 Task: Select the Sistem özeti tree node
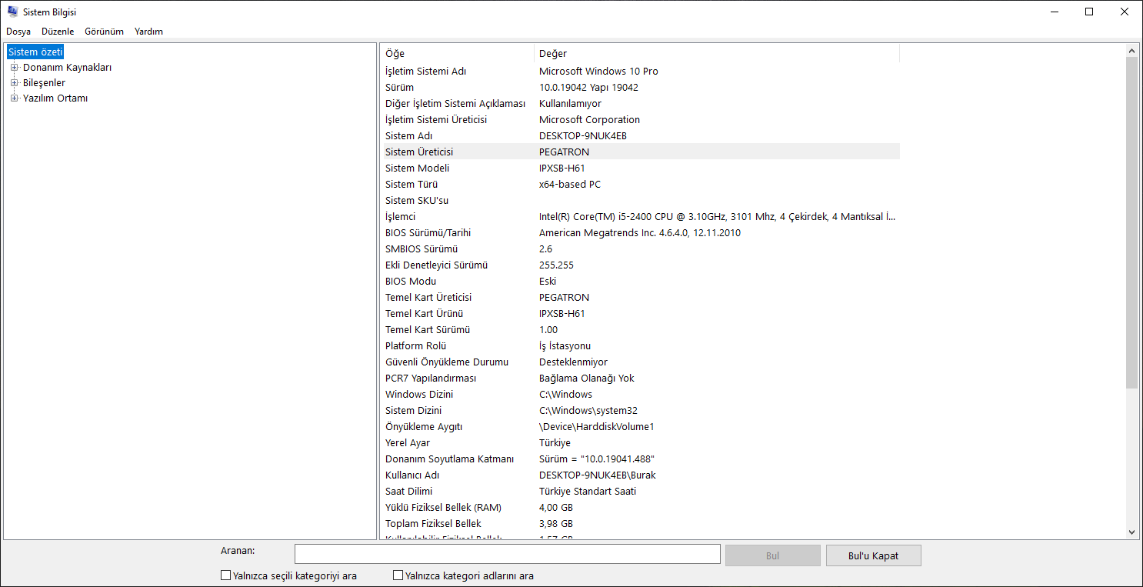tap(35, 52)
